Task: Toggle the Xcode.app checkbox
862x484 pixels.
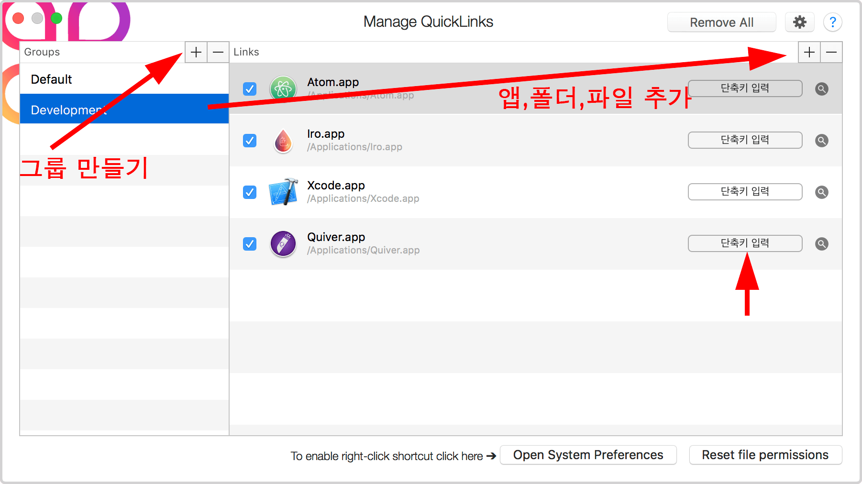Action: click(250, 192)
